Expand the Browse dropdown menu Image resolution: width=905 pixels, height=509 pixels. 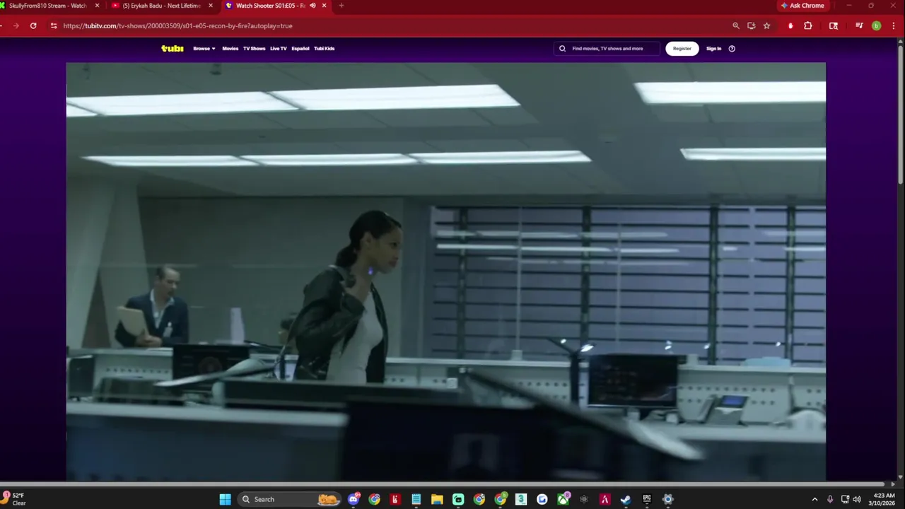point(204,49)
